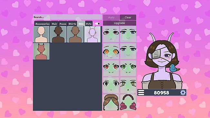The image size is (210, 118).
Task: Toggle the switch beside the Pets tab
Action: (x=97, y=24)
